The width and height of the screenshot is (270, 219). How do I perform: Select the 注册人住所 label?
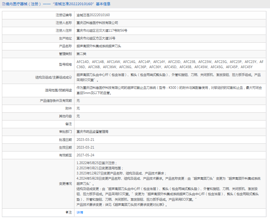point(64,31)
